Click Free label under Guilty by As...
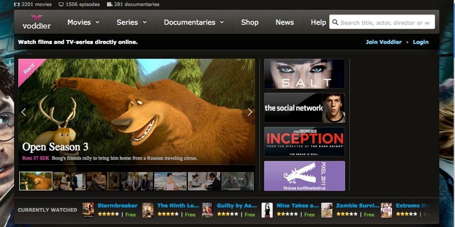This screenshot has height=227, width=455. tap(250, 215)
